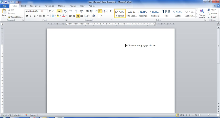Viewport: 220px width, 118px height.
Task: Open the Bullets list dropdown arrow
Action: click(x=73, y=11)
